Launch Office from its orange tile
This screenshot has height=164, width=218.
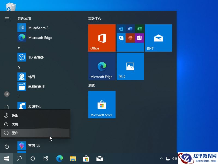pyautogui.click(x=102, y=38)
